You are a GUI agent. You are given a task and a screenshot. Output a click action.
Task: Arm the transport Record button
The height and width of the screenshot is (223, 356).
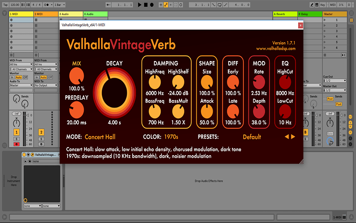[x=152, y=4]
